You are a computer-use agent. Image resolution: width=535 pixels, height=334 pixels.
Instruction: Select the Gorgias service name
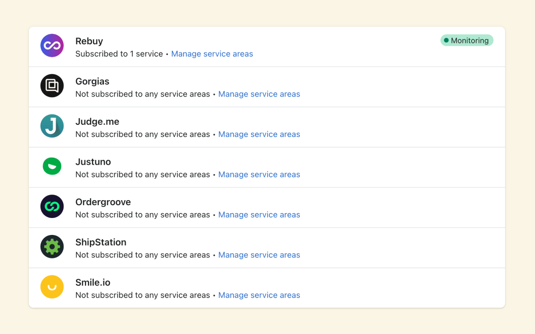(x=92, y=81)
